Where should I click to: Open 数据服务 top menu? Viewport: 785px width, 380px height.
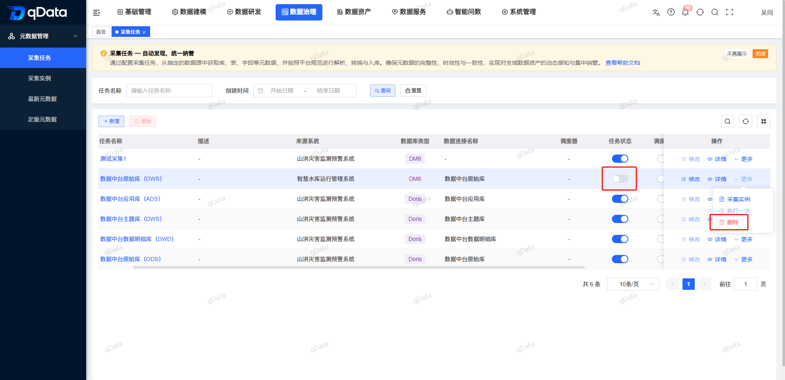pos(409,12)
